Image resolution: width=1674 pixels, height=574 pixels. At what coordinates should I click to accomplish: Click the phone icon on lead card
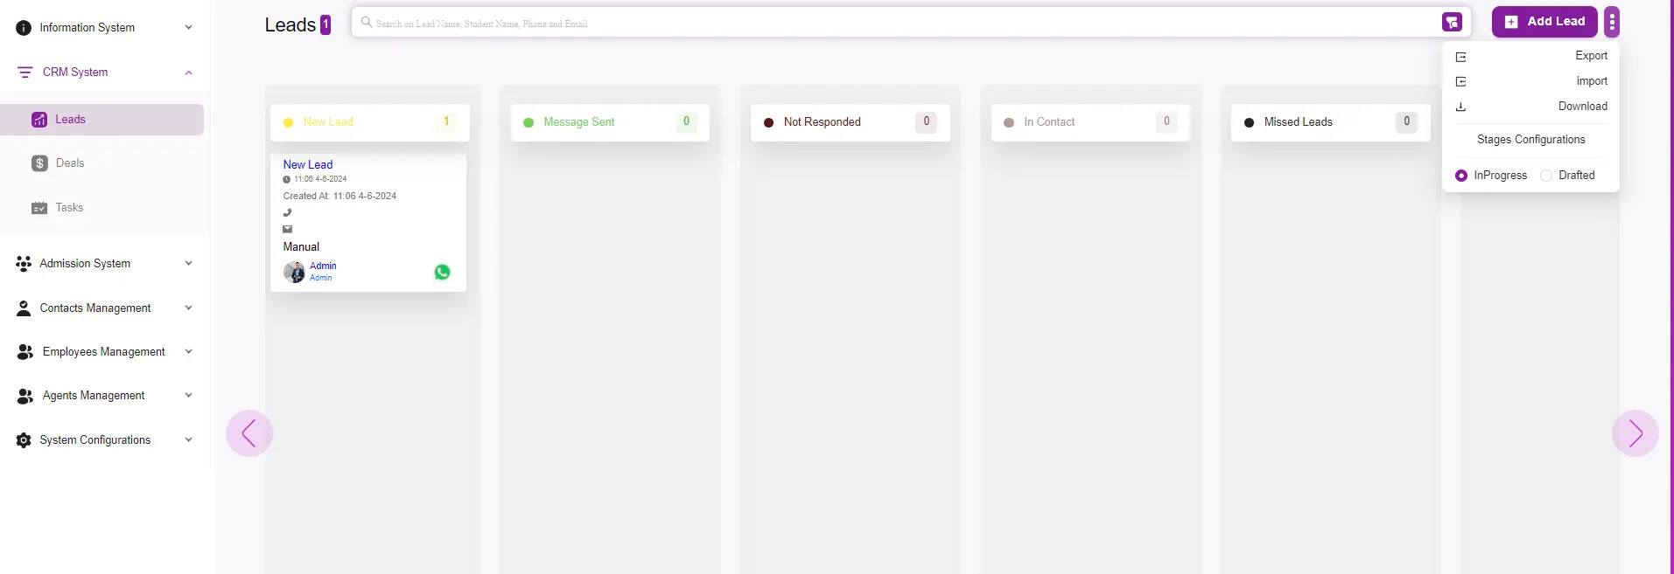point(287,212)
